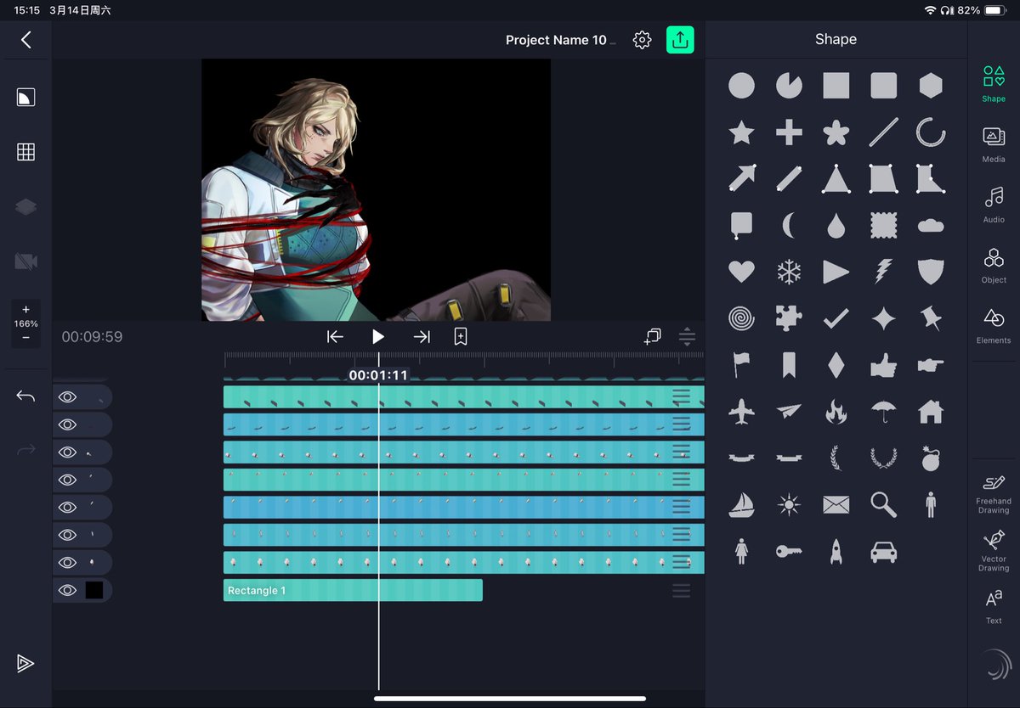Insert the checkmark shape

click(x=836, y=318)
